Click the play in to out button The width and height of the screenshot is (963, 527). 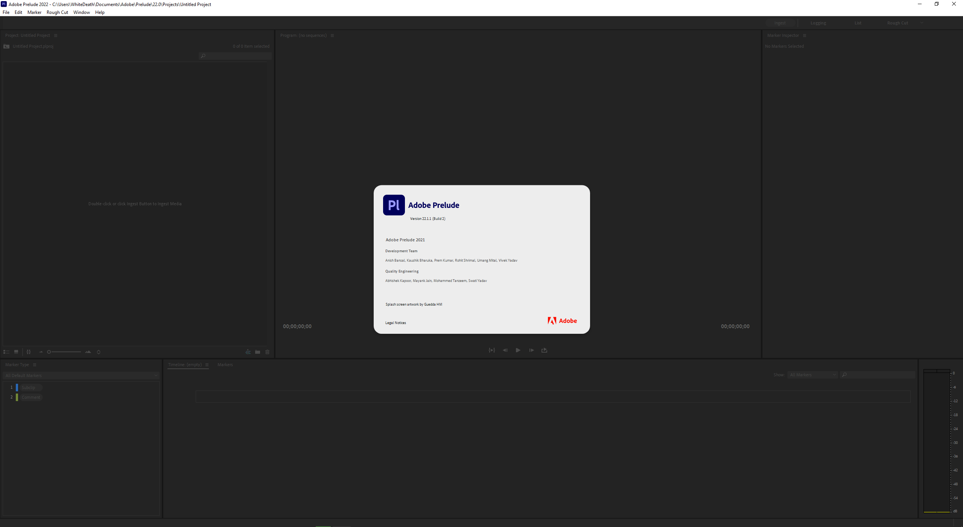point(492,350)
